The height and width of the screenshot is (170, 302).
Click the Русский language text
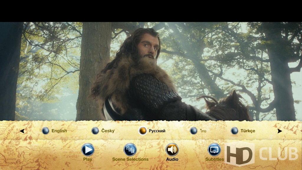(x=157, y=131)
